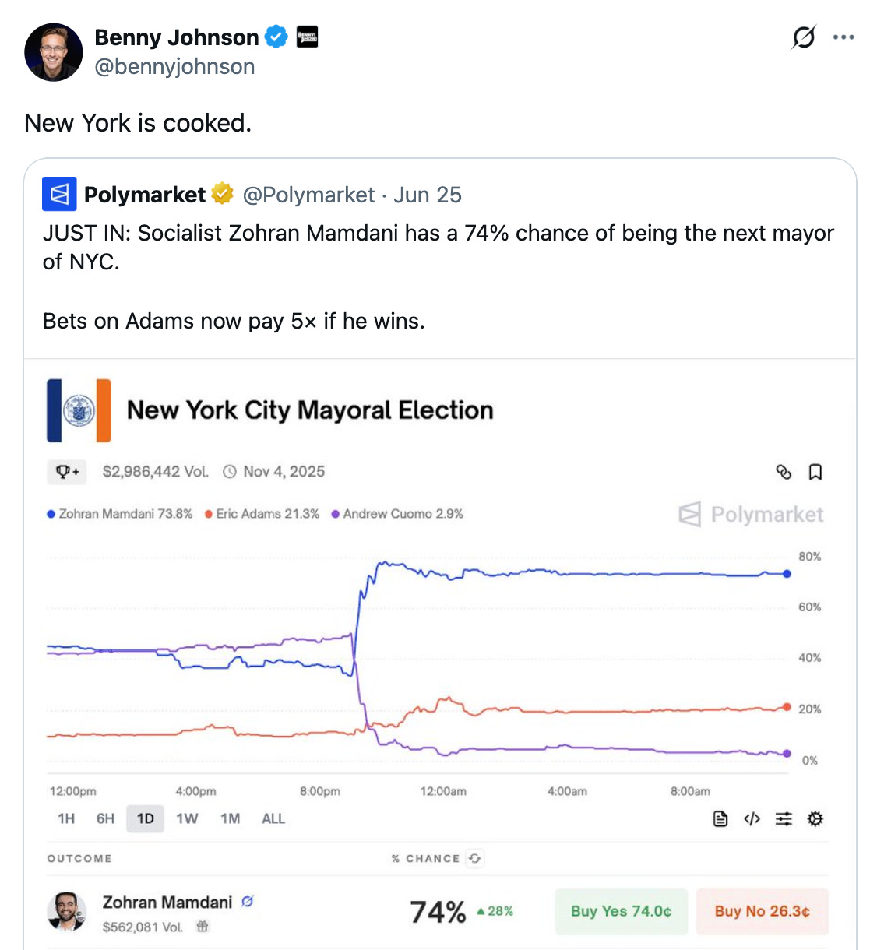Click Buy No 26.3¢ button
Image resolution: width=877 pixels, height=950 pixels.
click(x=763, y=911)
